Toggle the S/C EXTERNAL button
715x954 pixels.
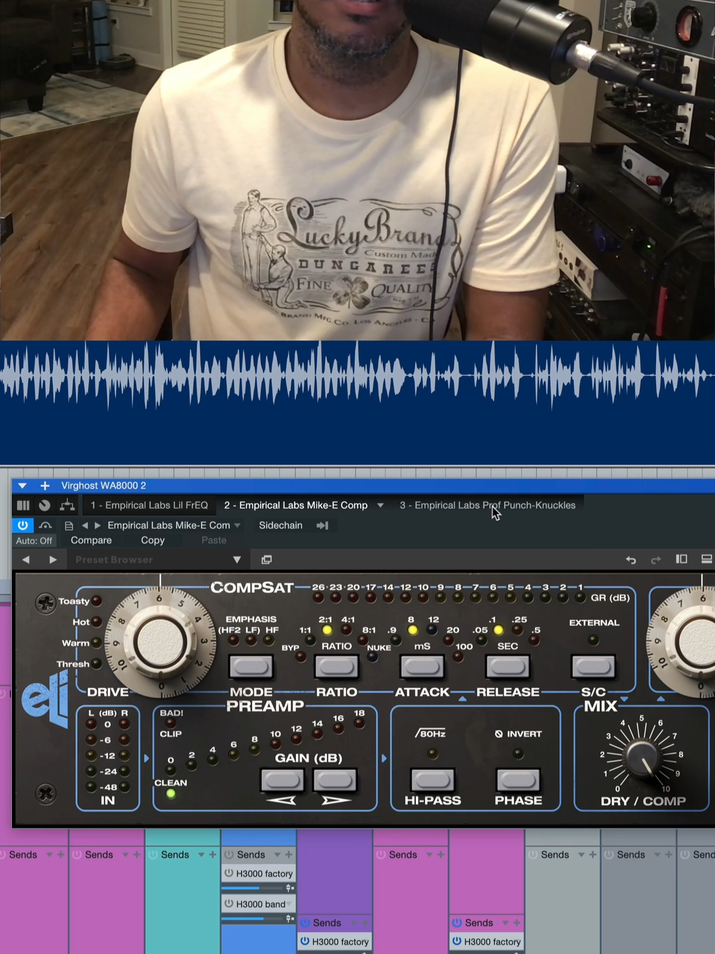click(593, 666)
